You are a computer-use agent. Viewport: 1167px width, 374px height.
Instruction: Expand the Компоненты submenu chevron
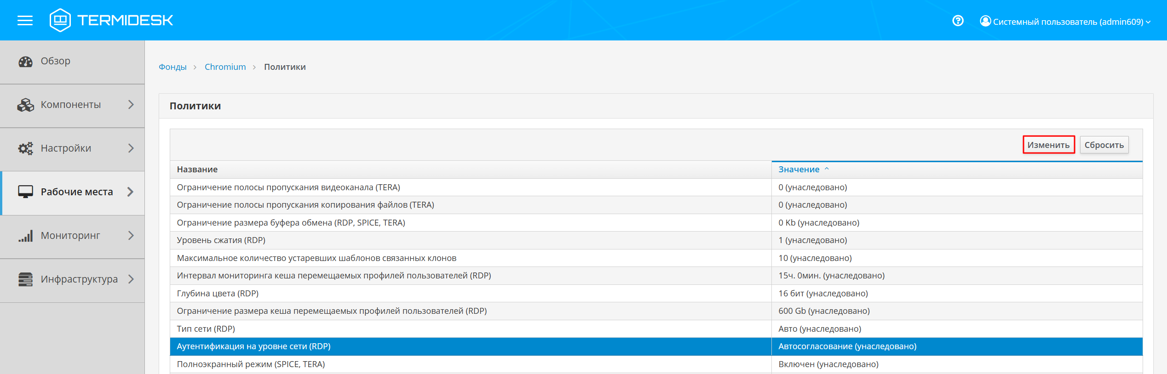[131, 105]
